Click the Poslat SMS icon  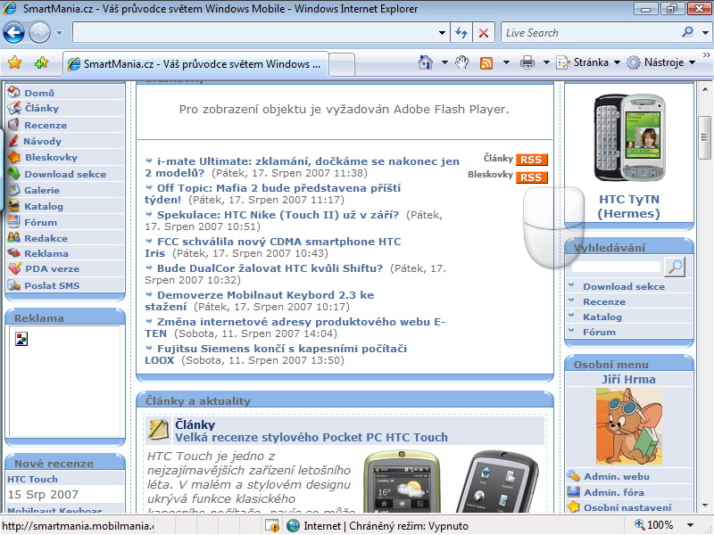(14, 285)
